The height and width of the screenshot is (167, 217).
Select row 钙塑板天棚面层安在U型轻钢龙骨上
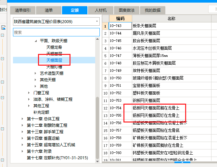click(172, 153)
